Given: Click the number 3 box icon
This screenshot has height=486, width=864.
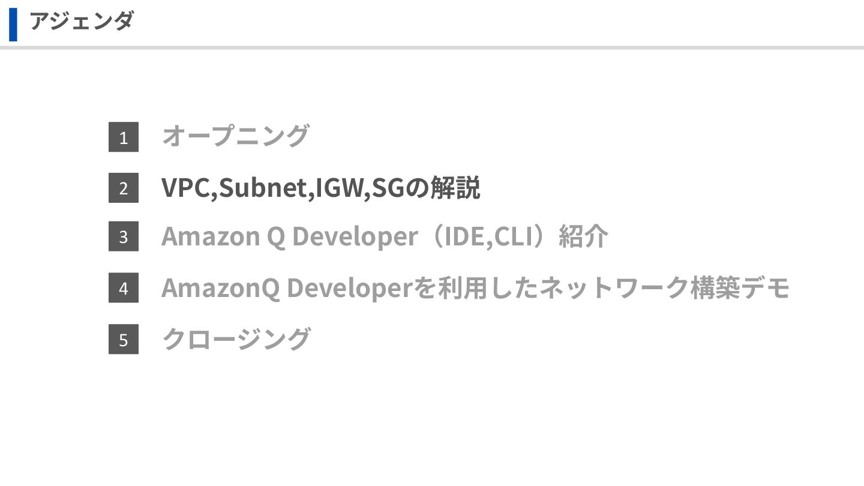Looking at the screenshot, I should tap(123, 236).
